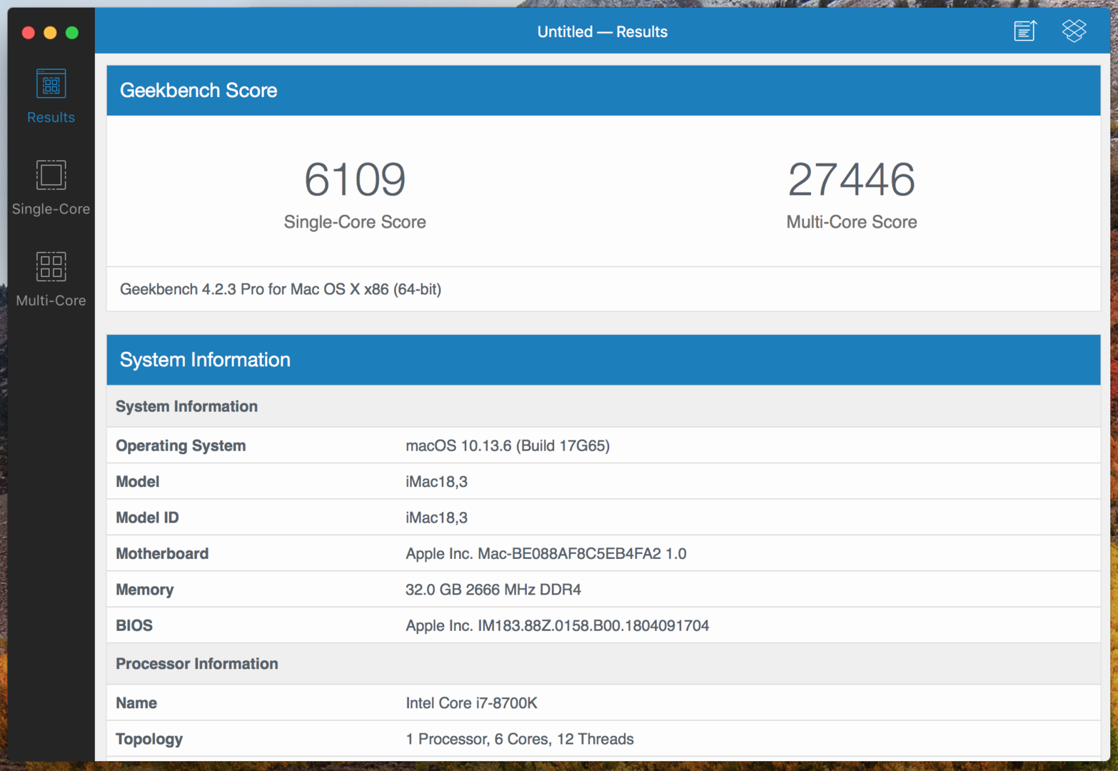Switch to the Single-Core results icon

tap(51, 187)
